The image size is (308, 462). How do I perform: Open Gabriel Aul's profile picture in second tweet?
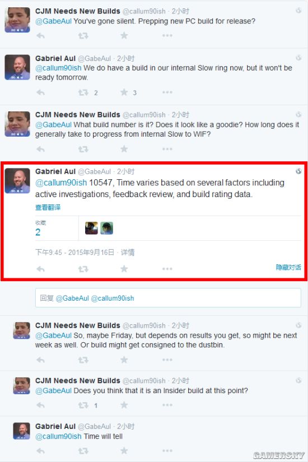17,67
